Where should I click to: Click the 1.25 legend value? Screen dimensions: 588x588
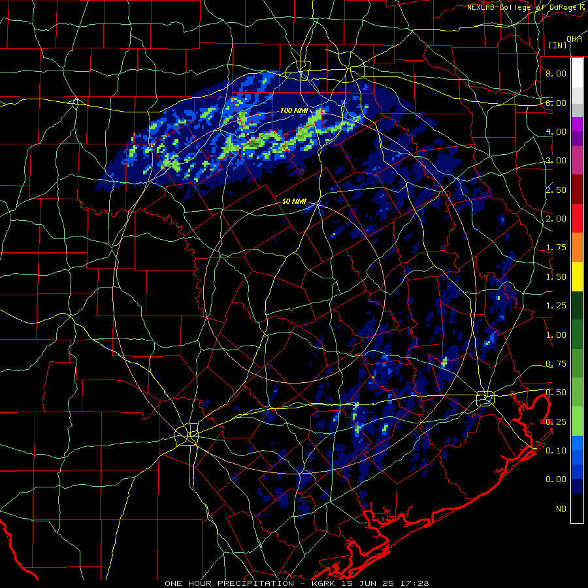point(556,306)
